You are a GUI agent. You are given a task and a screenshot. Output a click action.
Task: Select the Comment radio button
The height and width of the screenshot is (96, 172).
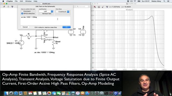pyautogui.click(x=22, y=11)
